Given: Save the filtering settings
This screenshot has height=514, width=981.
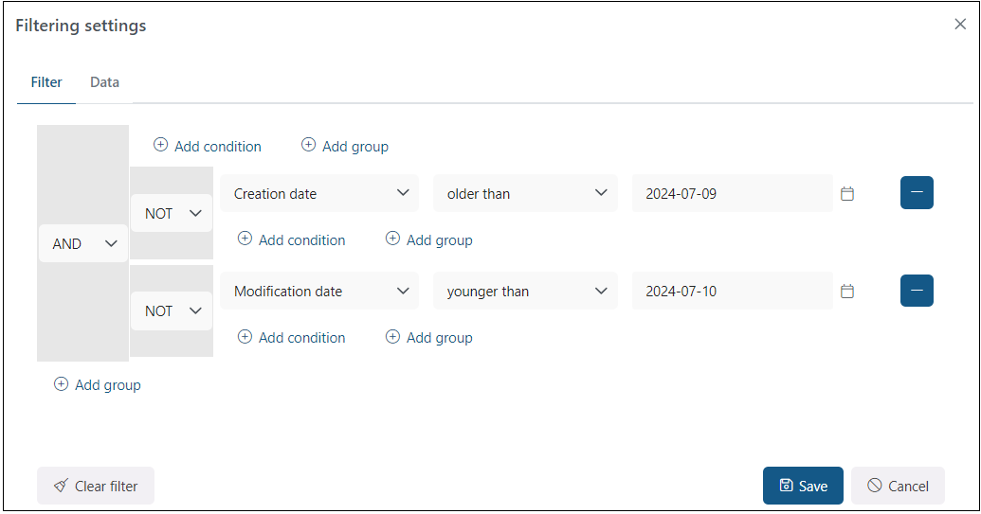Looking at the screenshot, I should 803,486.
